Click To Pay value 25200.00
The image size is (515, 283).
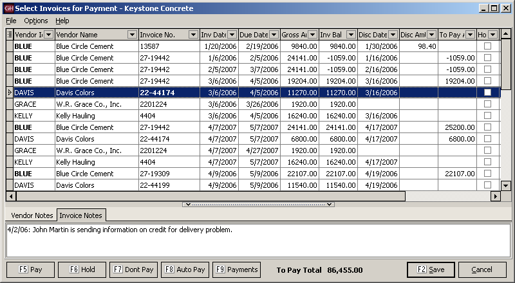coord(457,127)
